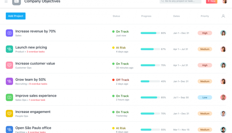This screenshot has height=133, width=232.
Task: Click the red New button
Action: click(x=212, y=2)
